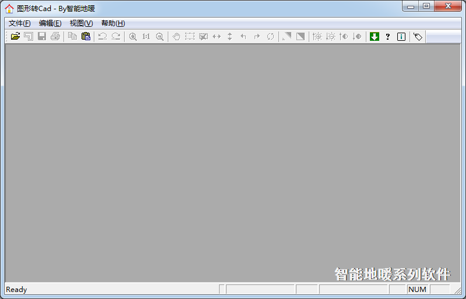Click the NUM status bar indicator
The height and width of the screenshot is (299, 466).
pyautogui.click(x=417, y=289)
